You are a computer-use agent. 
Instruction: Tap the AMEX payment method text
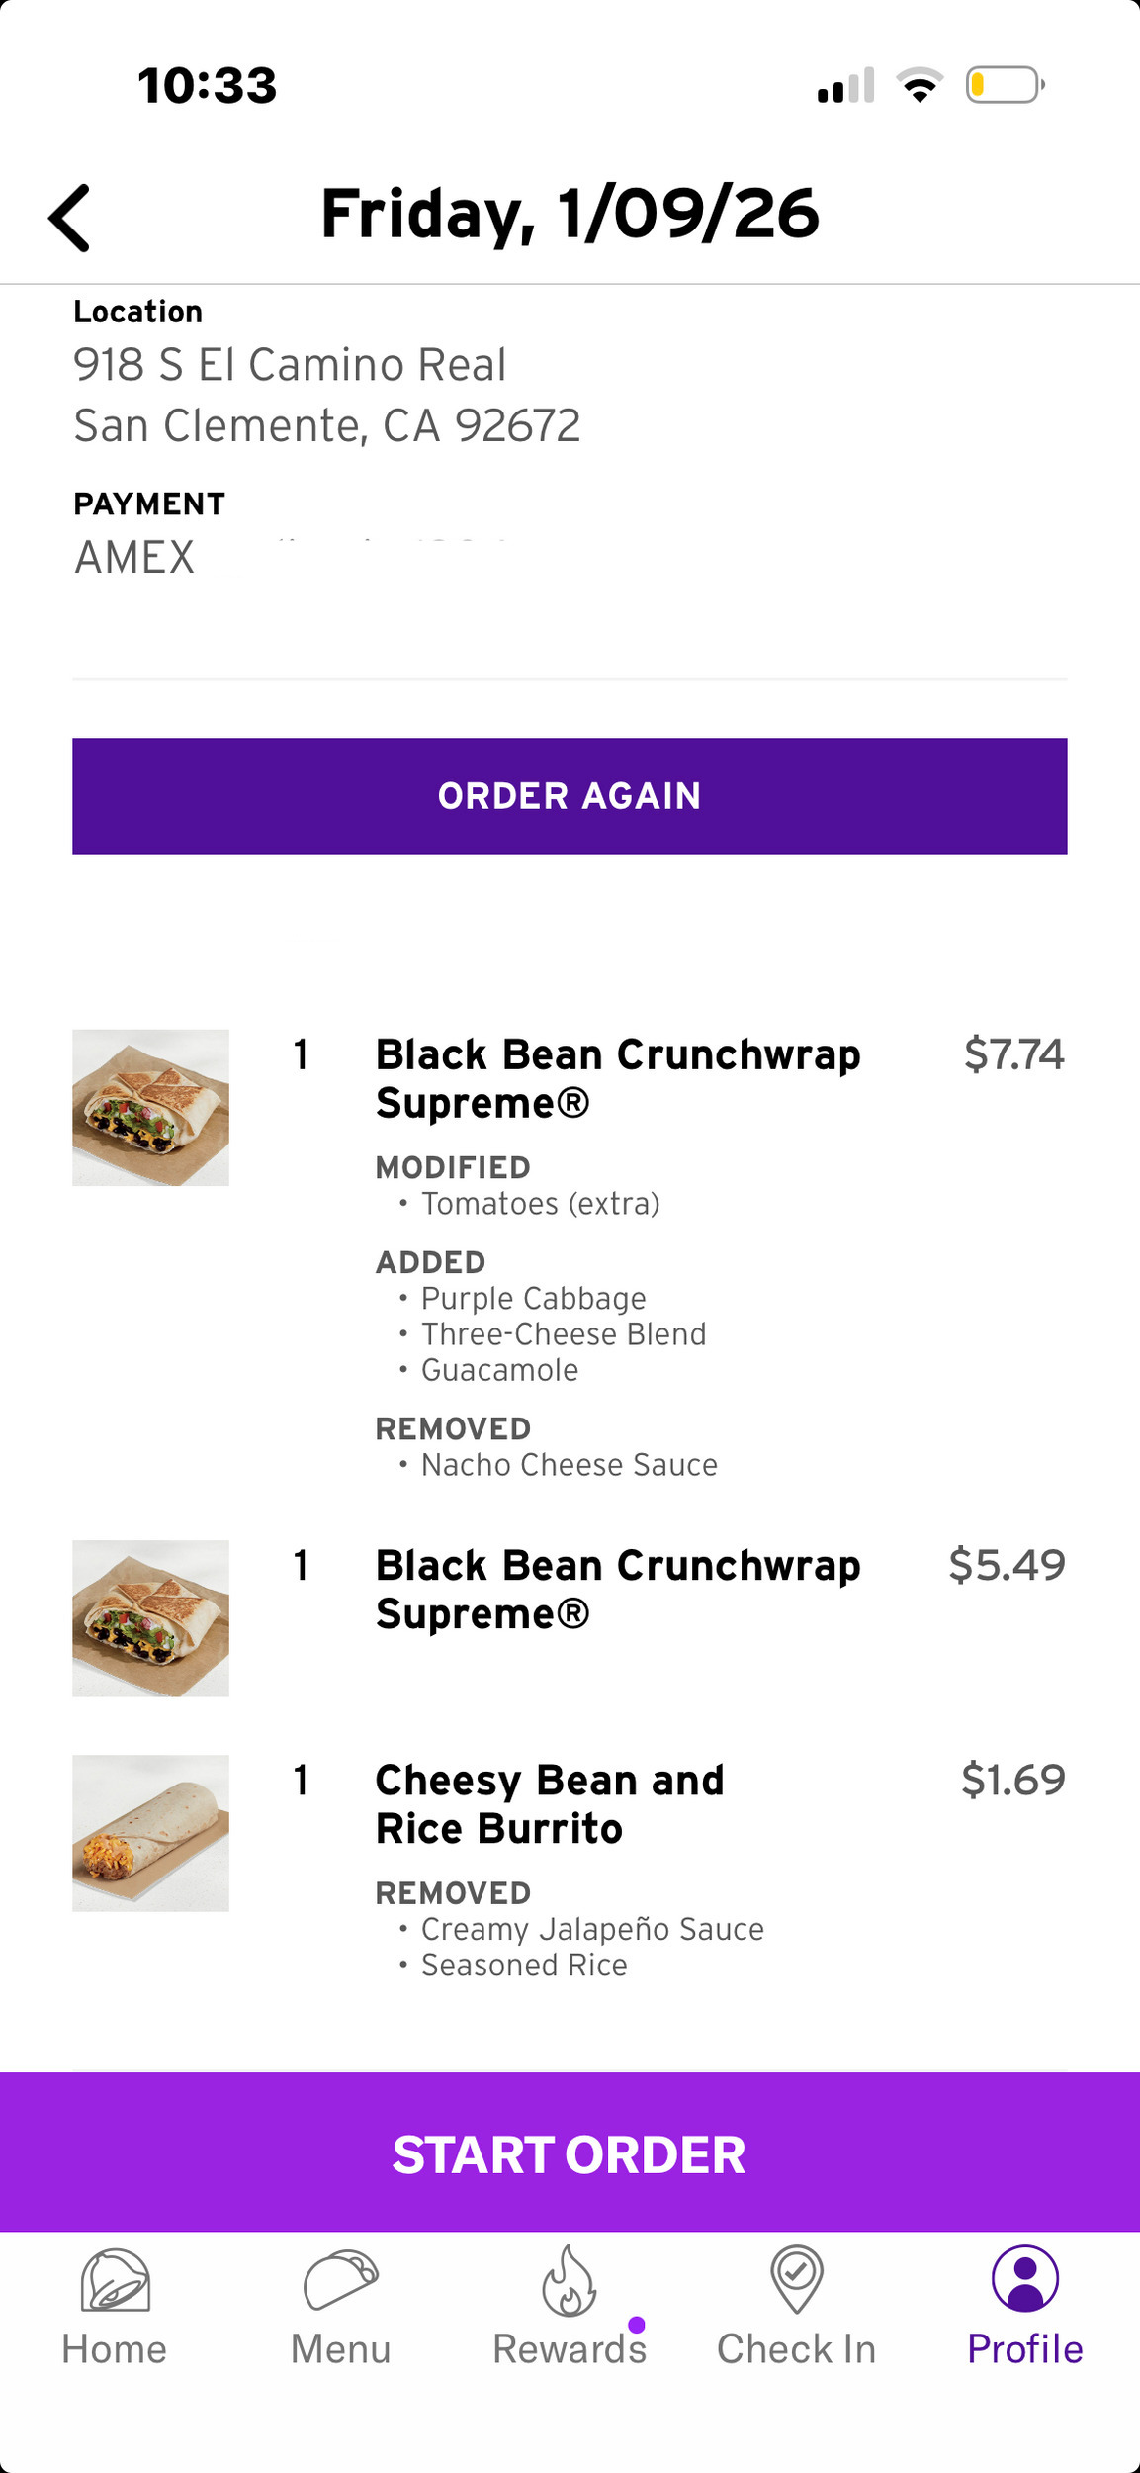134,558
